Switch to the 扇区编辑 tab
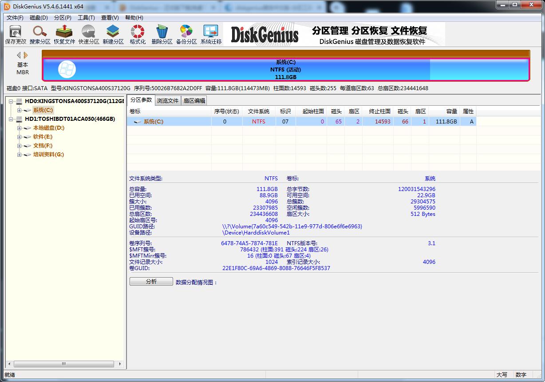This screenshot has height=382, width=545. click(x=194, y=101)
